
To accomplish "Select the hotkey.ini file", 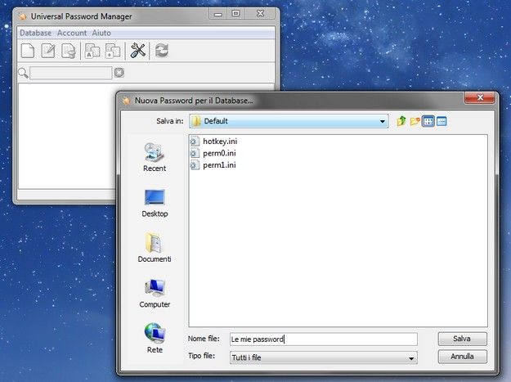I will pos(219,142).
